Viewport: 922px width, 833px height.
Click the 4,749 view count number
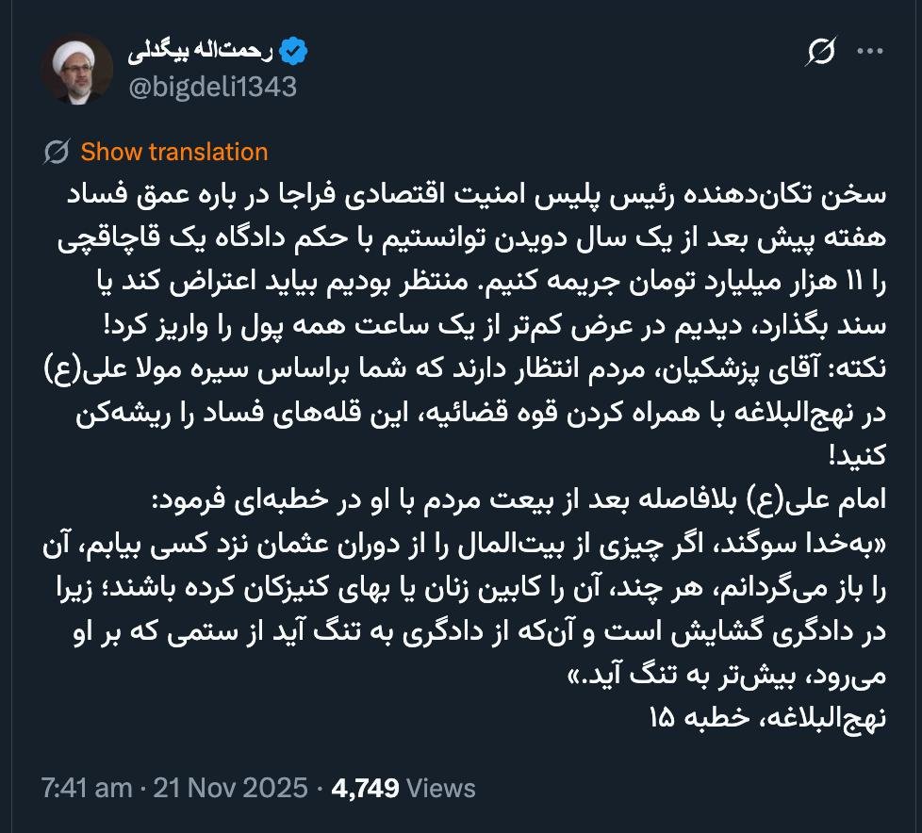pos(366,788)
